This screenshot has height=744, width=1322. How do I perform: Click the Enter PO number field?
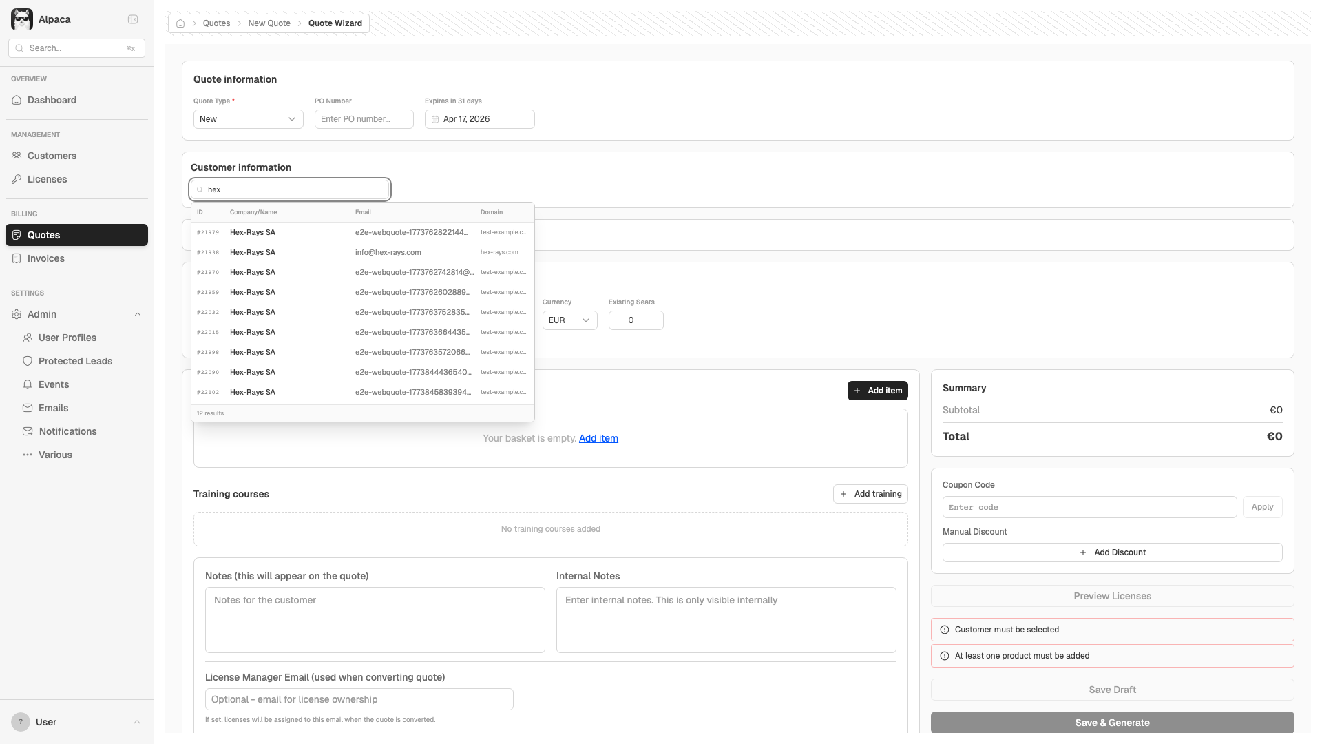tap(364, 119)
